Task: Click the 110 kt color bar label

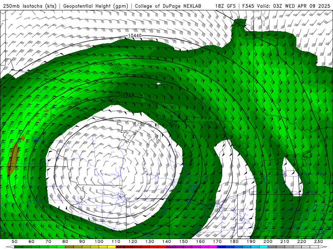Action: (116, 242)
